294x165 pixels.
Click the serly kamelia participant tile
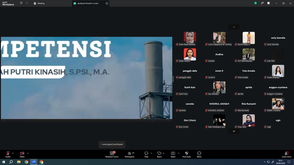(x=278, y=38)
